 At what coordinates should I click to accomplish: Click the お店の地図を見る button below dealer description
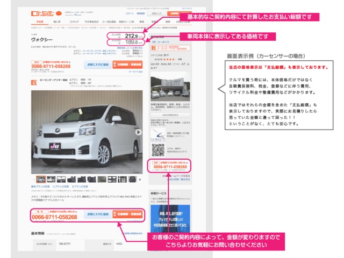pos(170,115)
